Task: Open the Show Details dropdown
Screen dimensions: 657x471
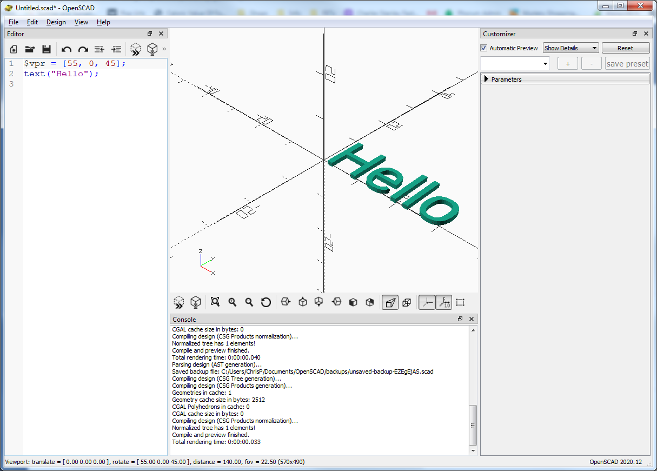Action: (570, 48)
